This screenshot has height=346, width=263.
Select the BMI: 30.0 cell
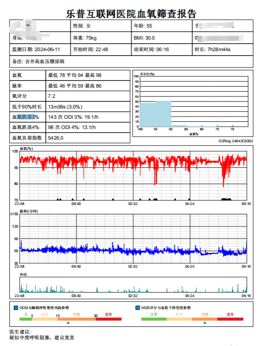pyautogui.click(x=162, y=38)
